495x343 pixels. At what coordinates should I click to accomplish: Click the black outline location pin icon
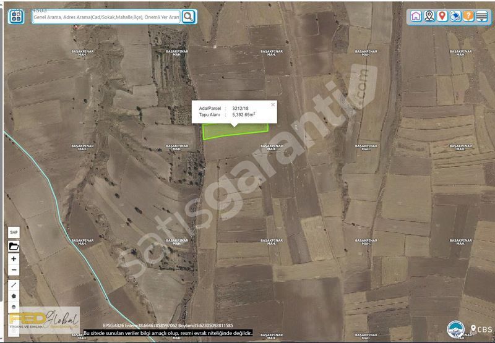429,16
